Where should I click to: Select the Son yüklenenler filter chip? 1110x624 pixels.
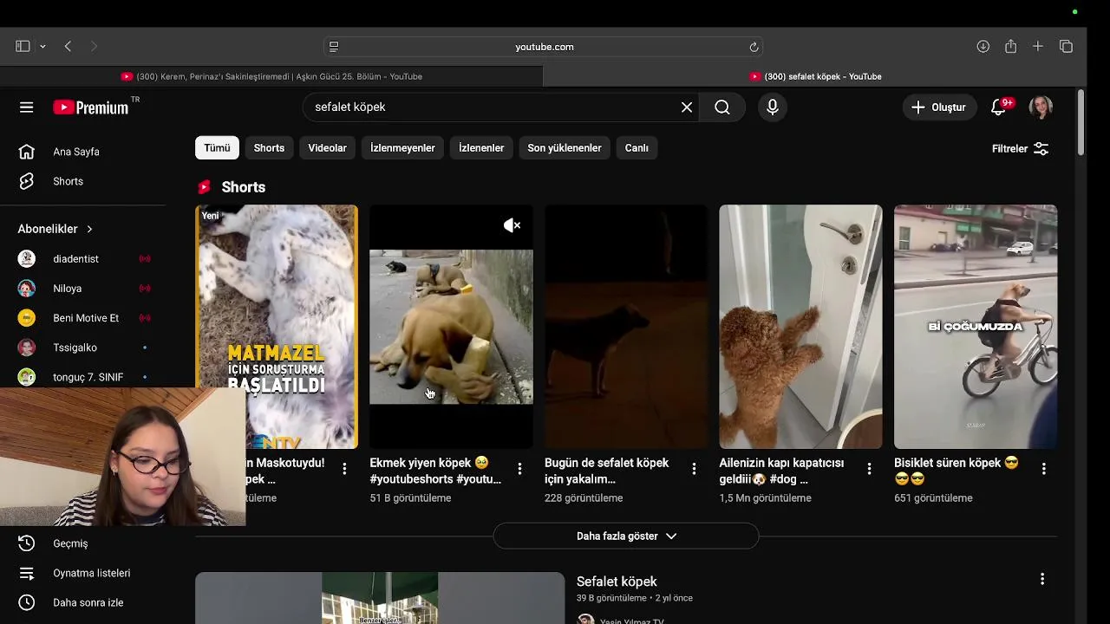[x=565, y=147]
